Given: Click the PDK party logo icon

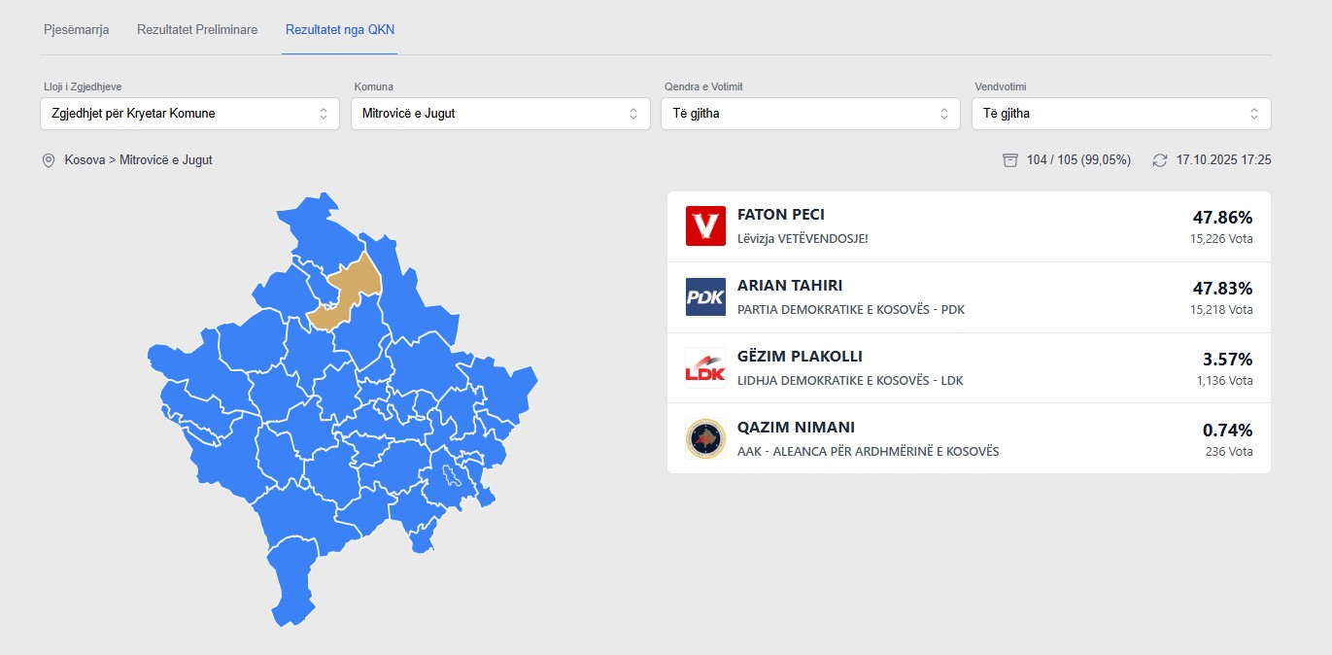Looking at the screenshot, I should pos(705,297).
